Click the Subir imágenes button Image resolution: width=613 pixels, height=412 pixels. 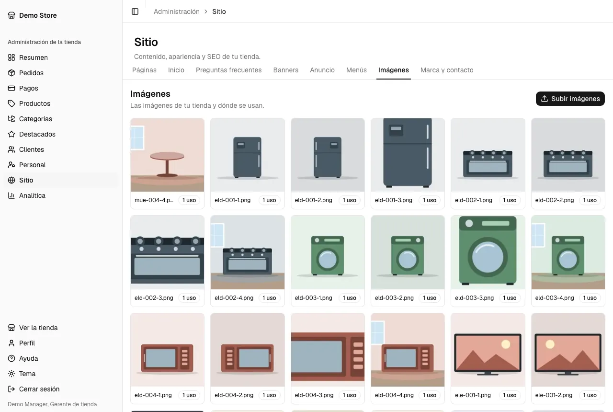coord(570,99)
